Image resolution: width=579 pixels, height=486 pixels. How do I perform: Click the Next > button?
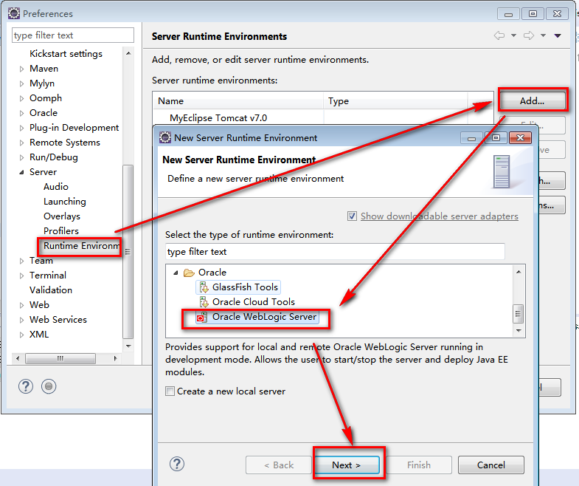[347, 465]
